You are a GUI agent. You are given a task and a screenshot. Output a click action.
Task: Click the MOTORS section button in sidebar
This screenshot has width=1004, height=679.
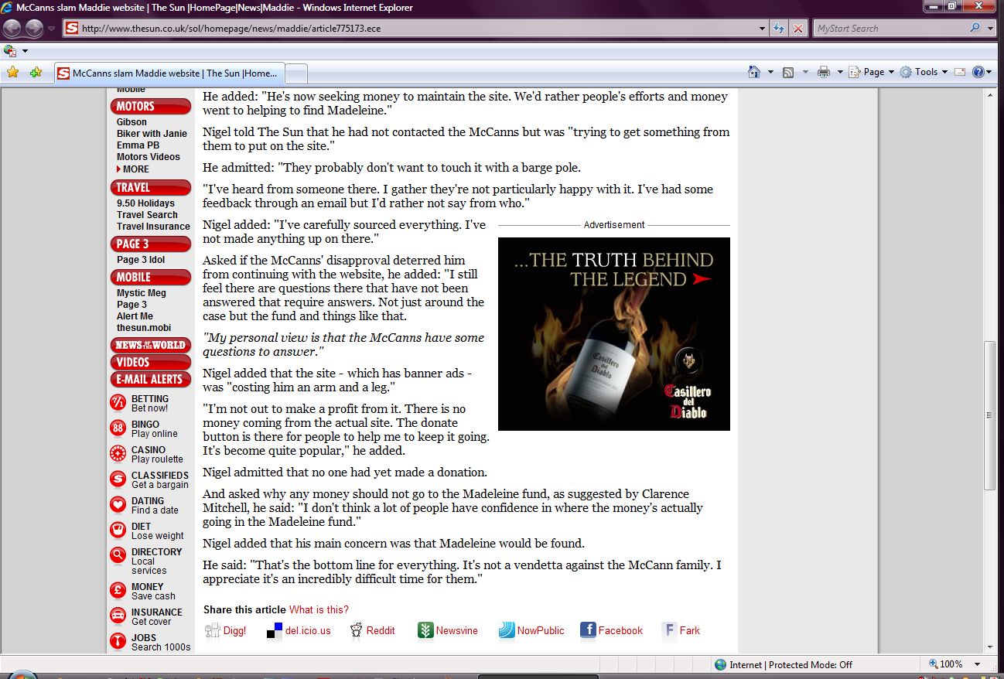tap(150, 106)
